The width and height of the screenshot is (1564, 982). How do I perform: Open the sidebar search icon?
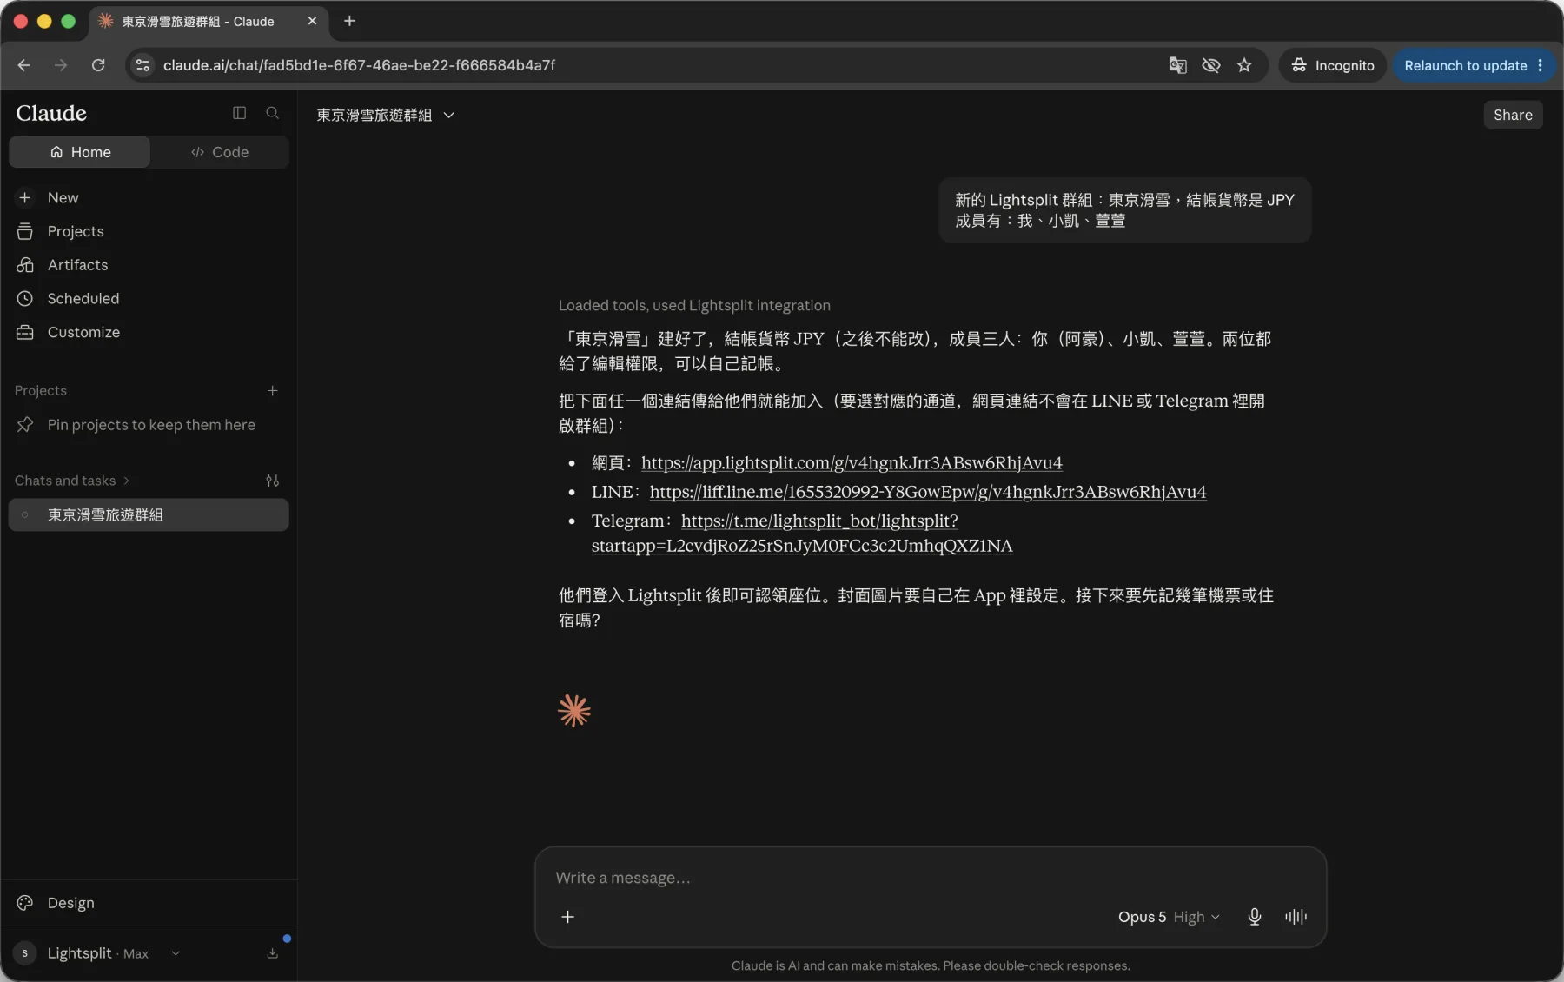coord(272,113)
